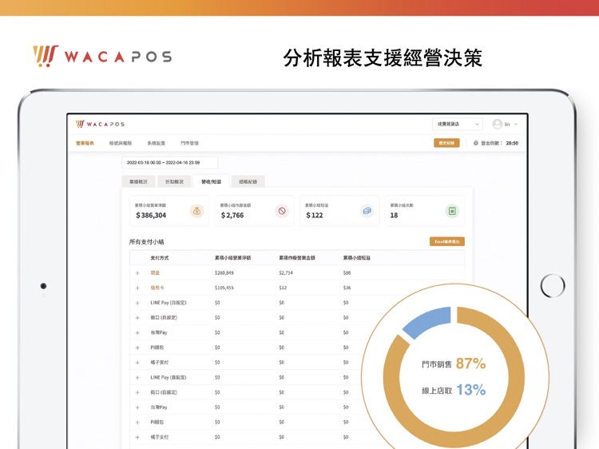Open the 現金 payment method link
The width and height of the screenshot is (599, 449).
click(x=155, y=273)
